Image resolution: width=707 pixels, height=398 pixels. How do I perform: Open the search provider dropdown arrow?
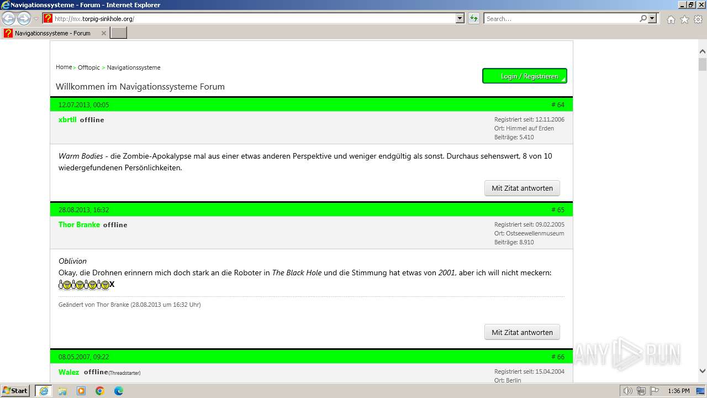pos(652,18)
